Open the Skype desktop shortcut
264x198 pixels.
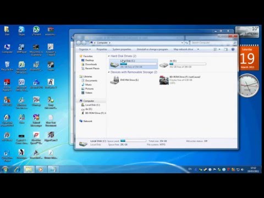tap(21, 31)
